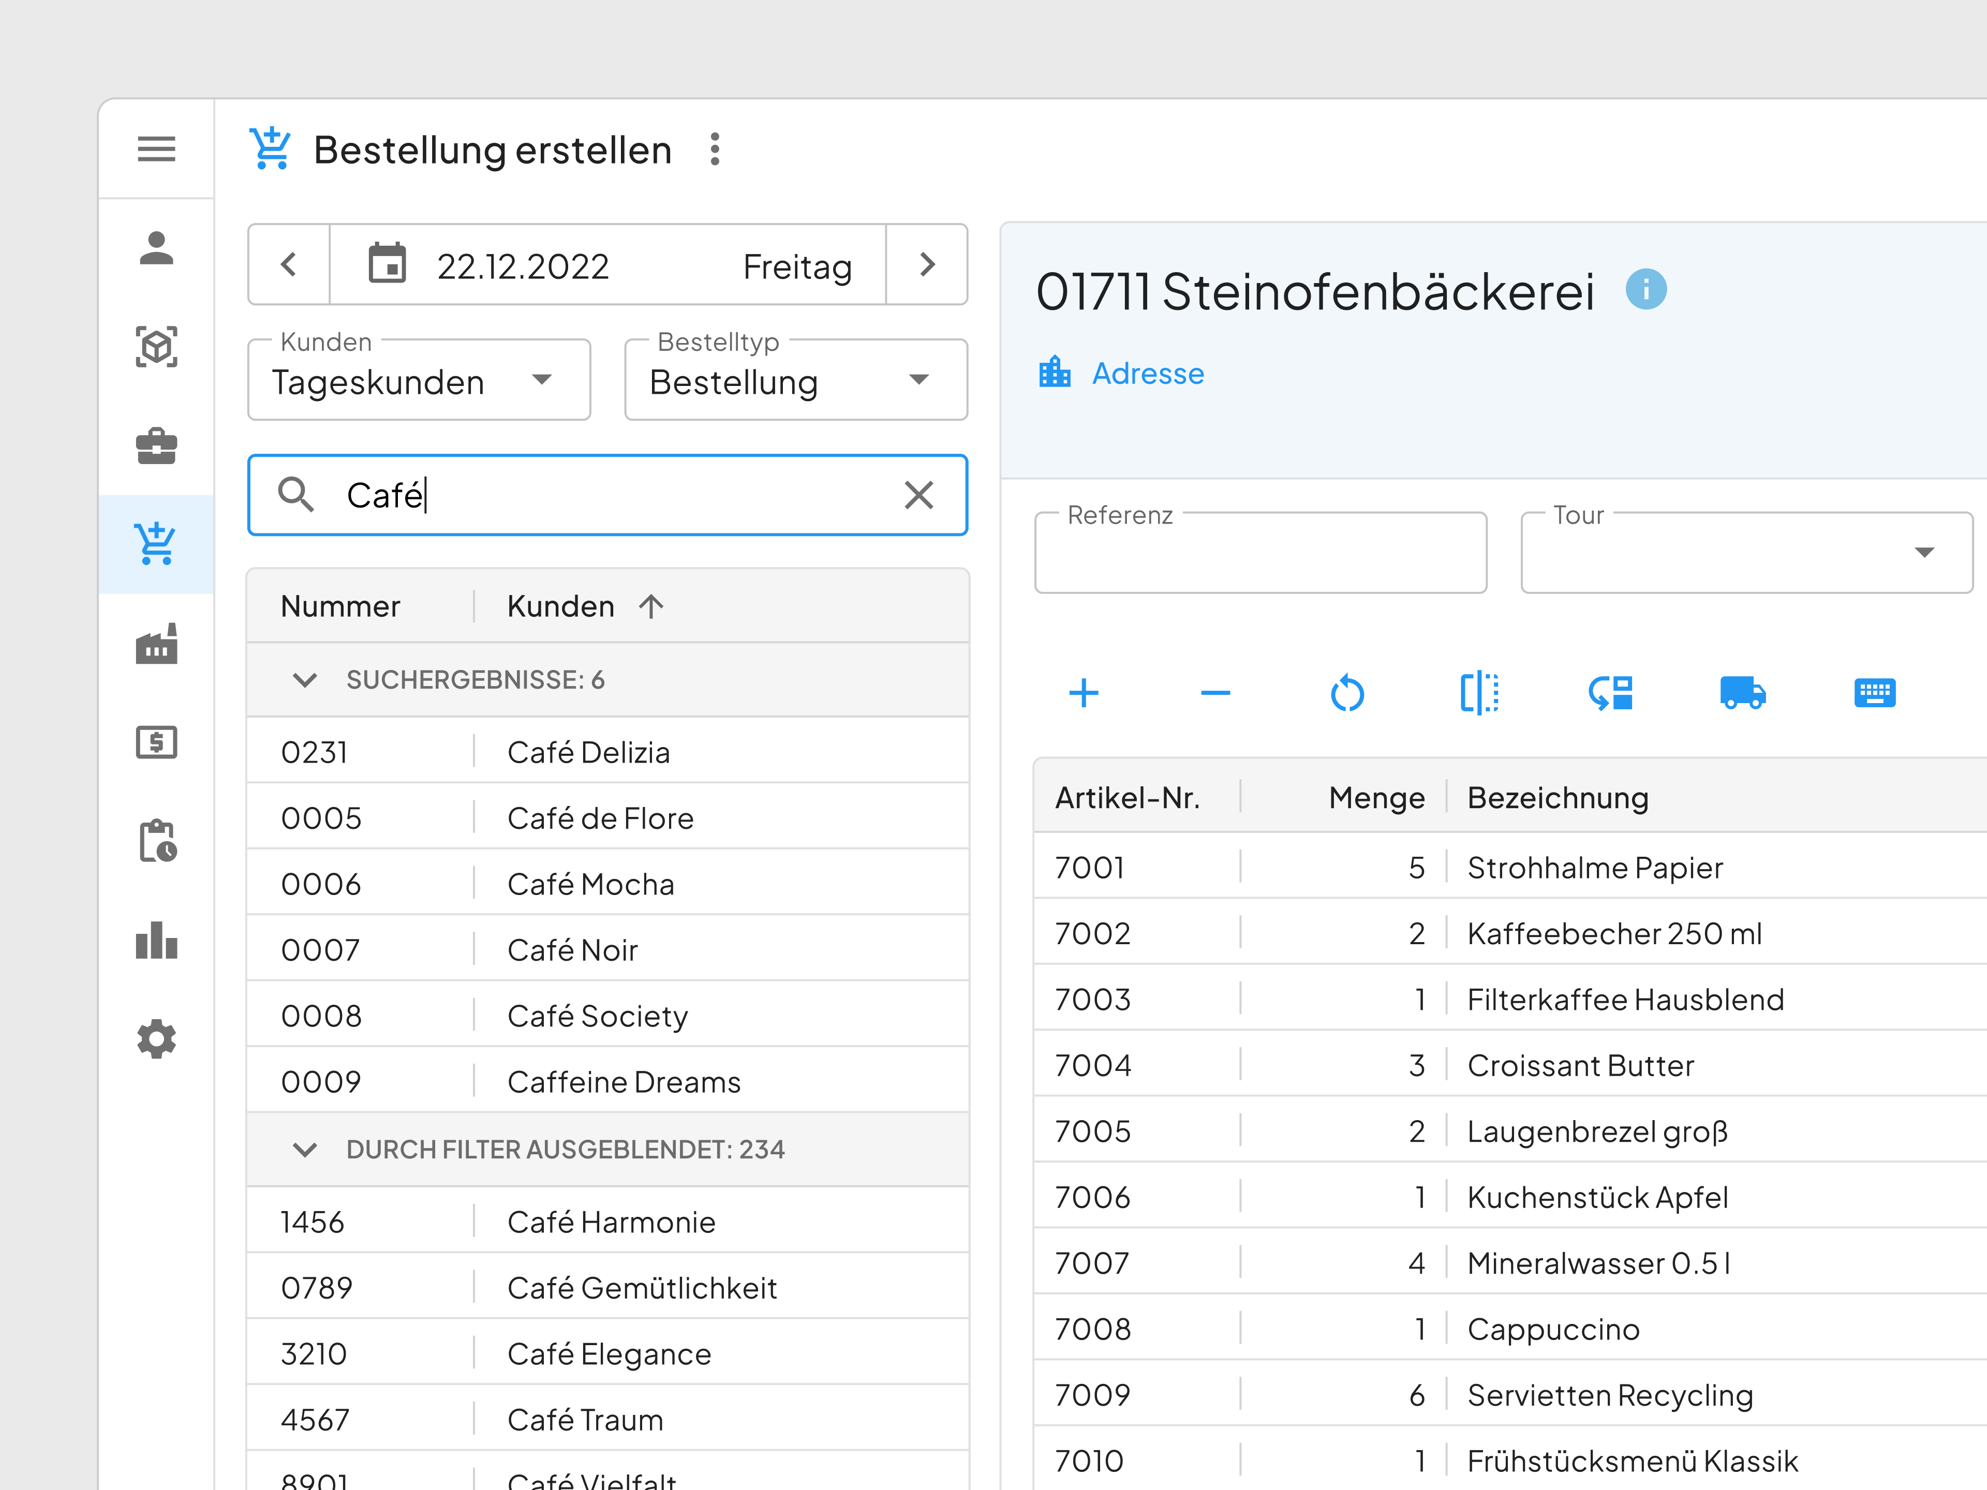Click the Adresse link

pos(1148,373)
